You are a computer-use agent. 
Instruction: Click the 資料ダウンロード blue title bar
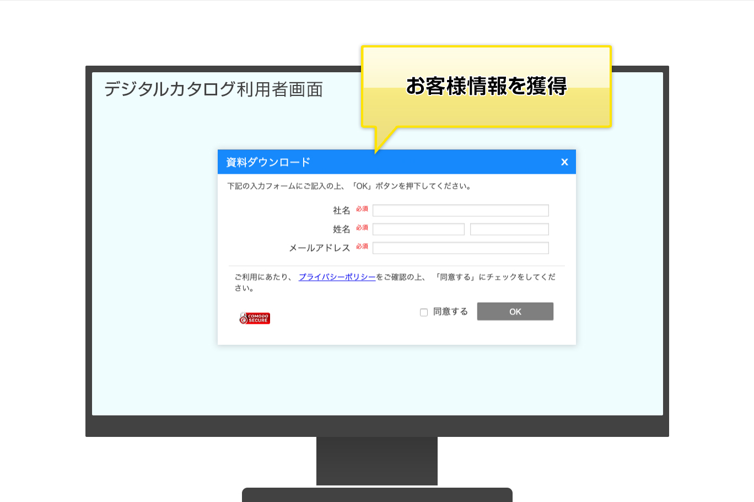coord(358,162)
